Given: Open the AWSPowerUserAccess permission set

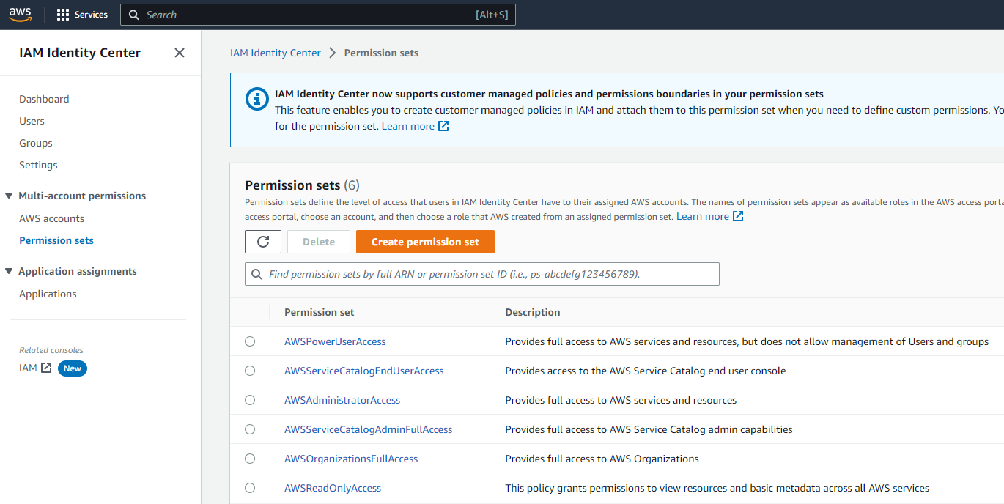Looking at the screenshot, I should tap(335, 341).
